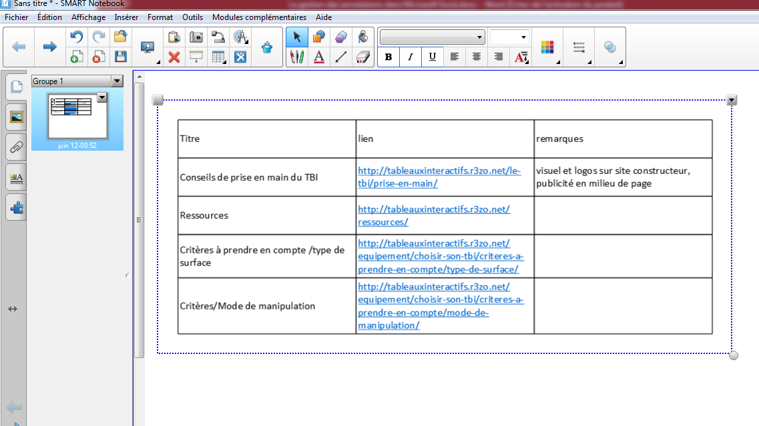This screenshot has width=759, height=426.
Task: Open the Aide menu
Action: (324, 17)
